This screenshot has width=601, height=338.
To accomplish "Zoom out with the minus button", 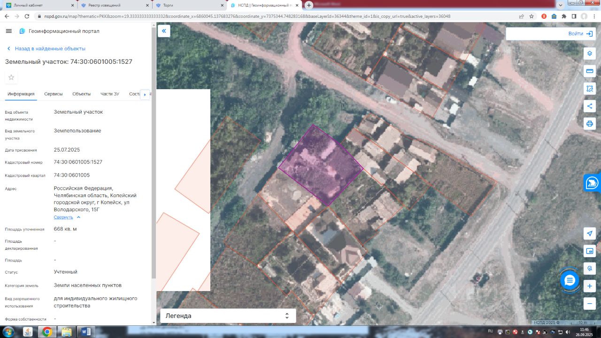I will (x=590, y=303).
